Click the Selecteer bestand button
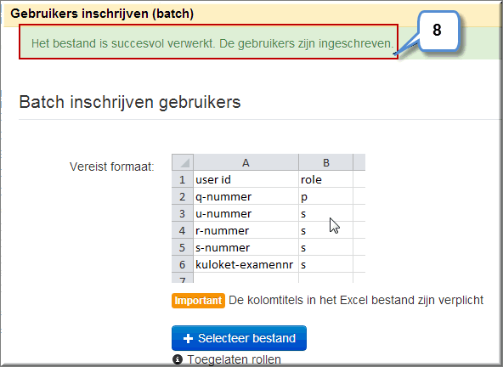The image size is (503, 367). [x=239, y=338]
